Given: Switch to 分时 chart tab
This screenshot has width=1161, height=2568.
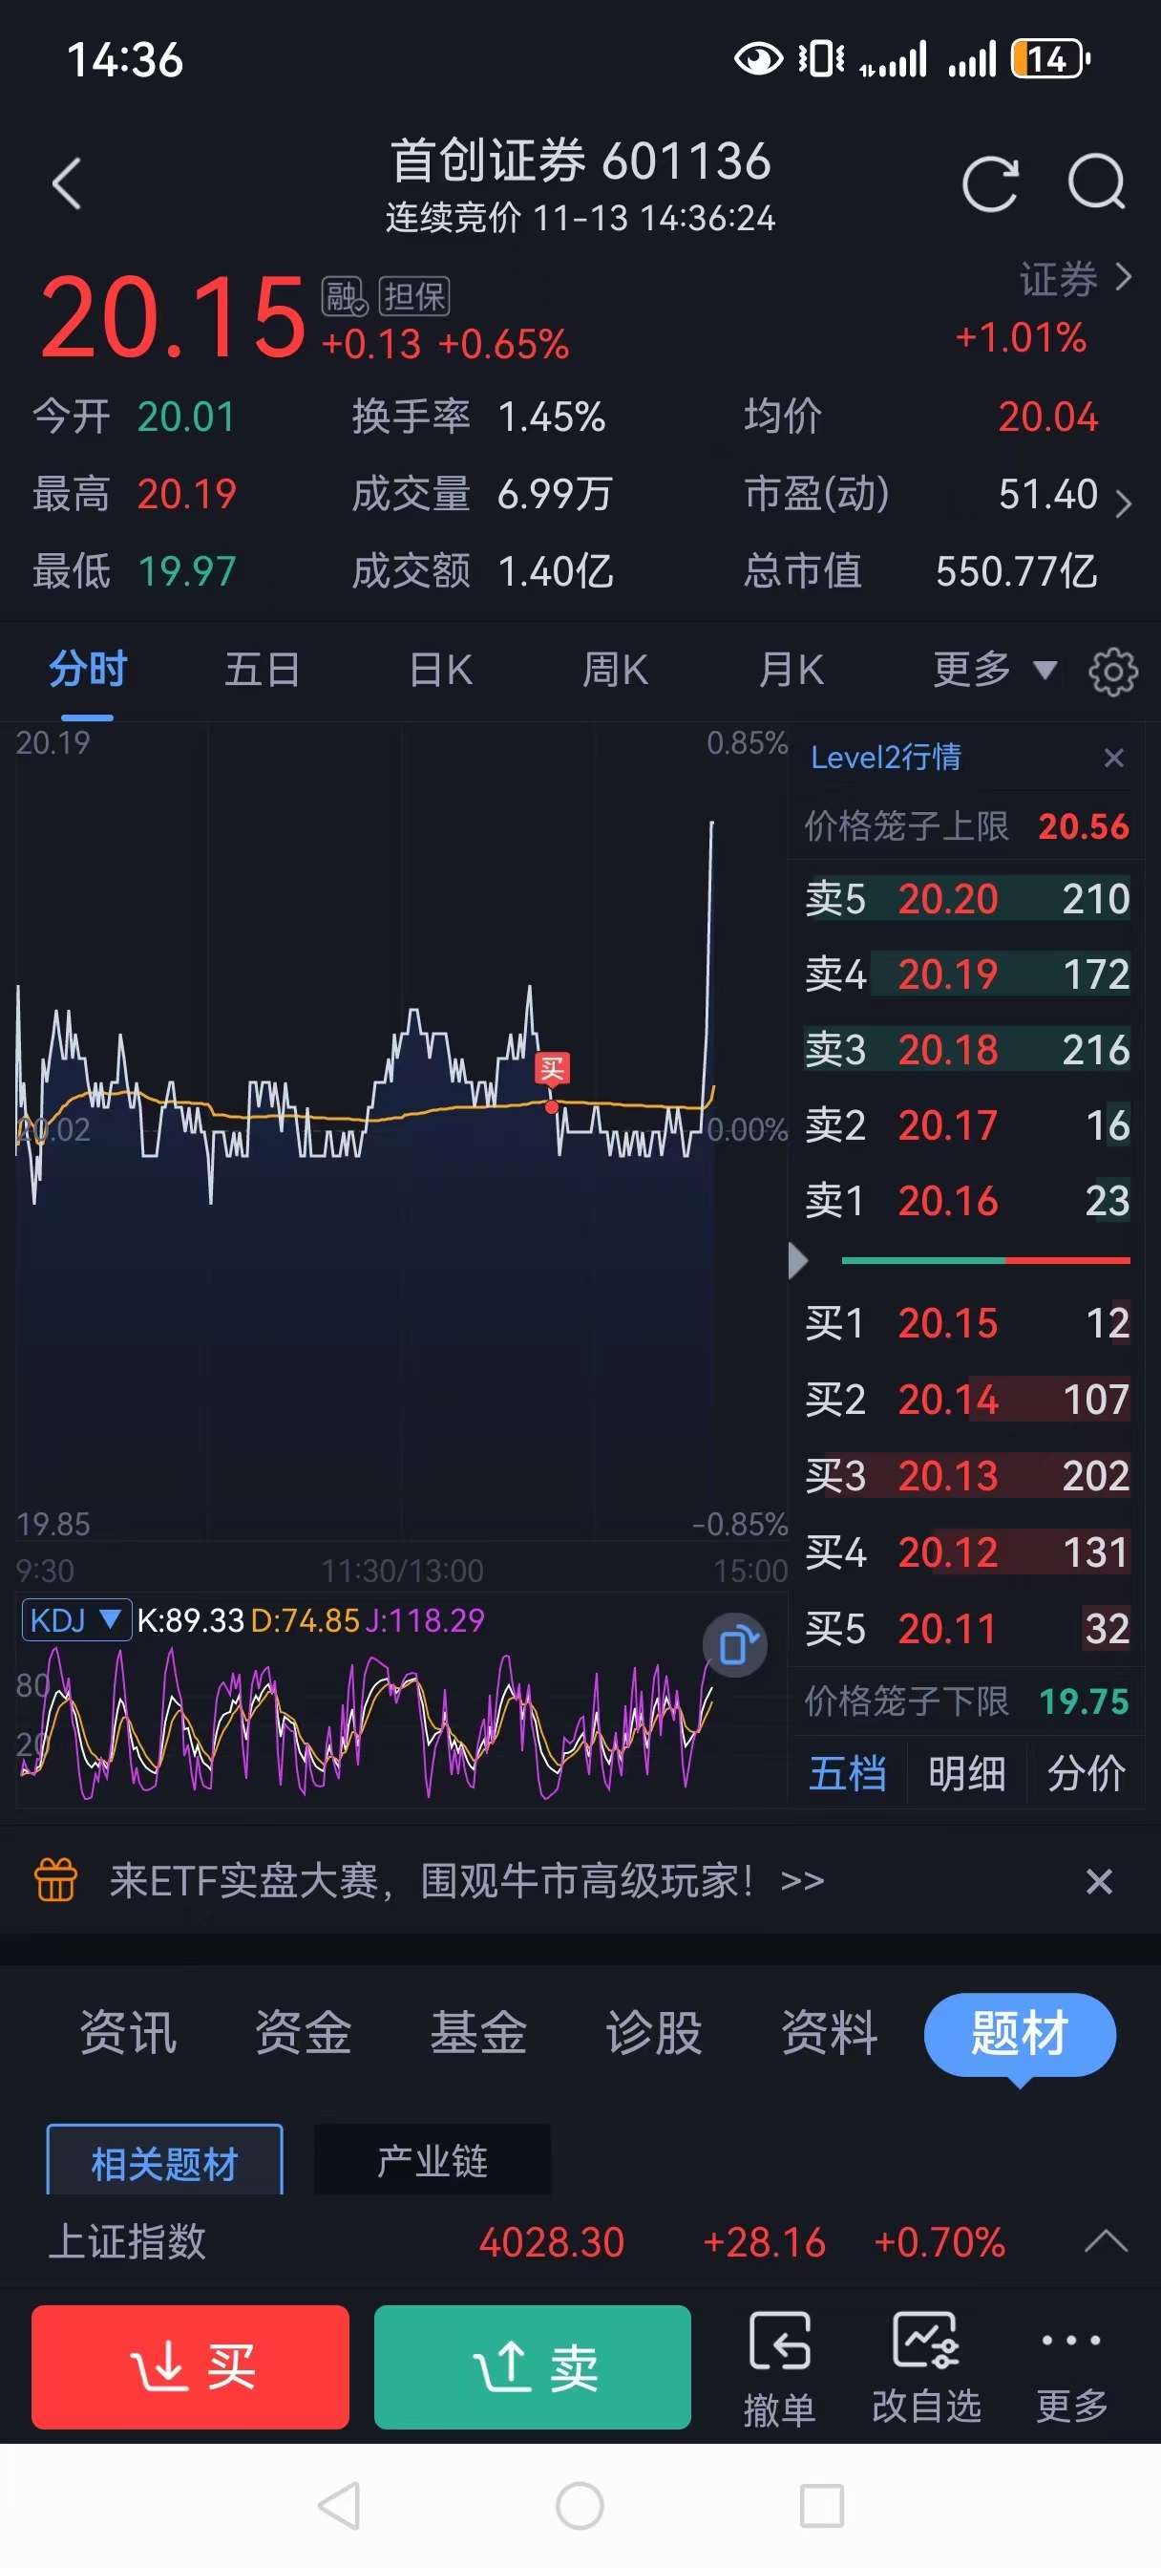Looking at the screenshot, I should click(88, 669).
